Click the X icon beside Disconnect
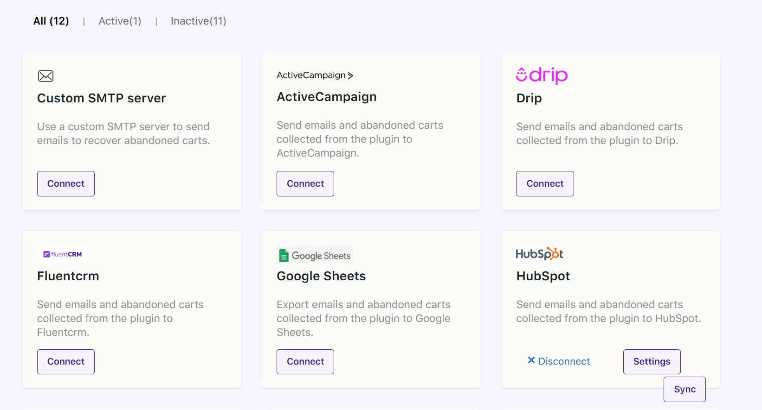 click(531, 360)
